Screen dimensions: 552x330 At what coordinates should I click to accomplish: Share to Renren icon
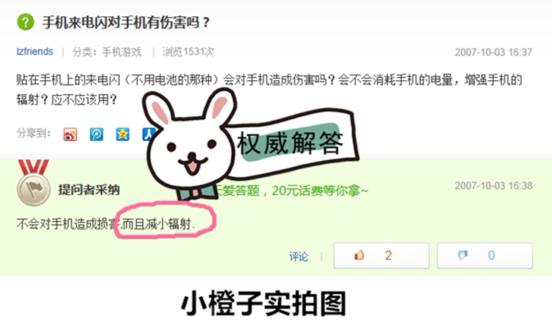(x=148, y=134)
